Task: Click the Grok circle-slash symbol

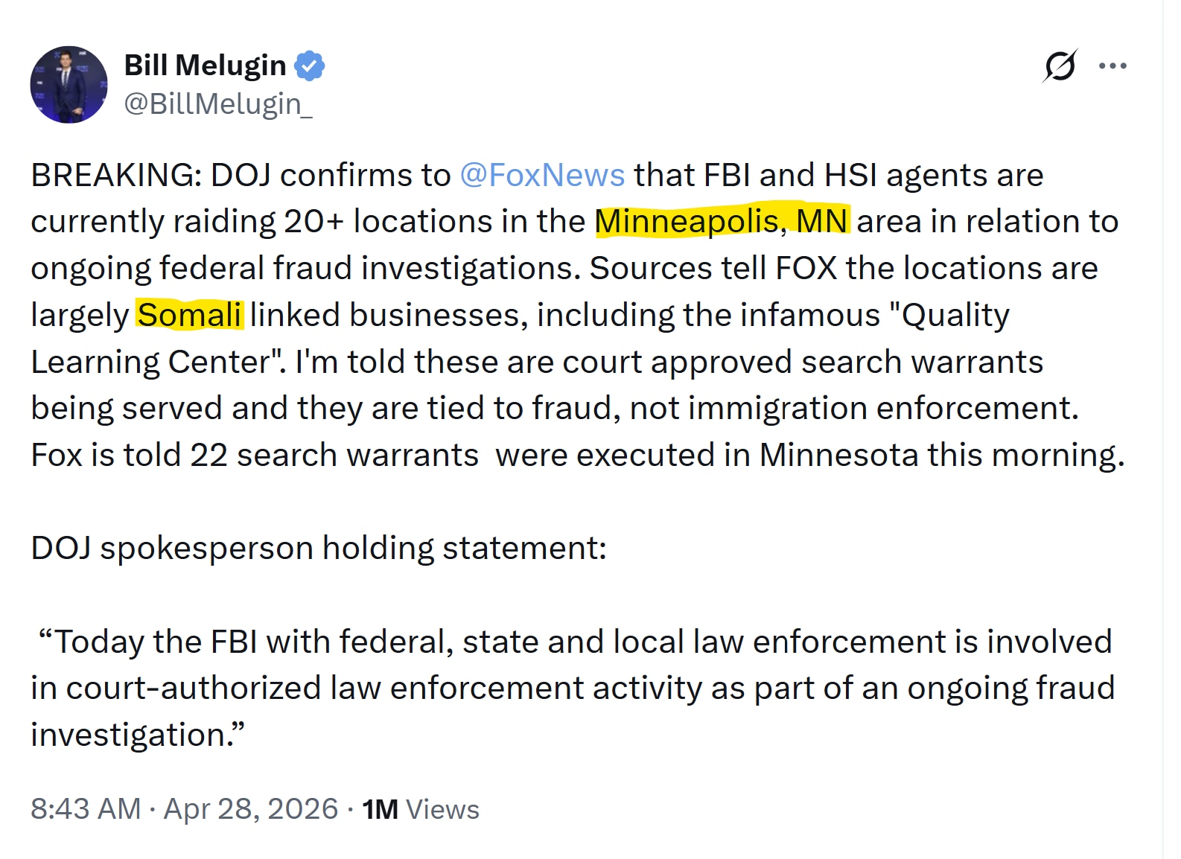Action: click(1060, 66)
